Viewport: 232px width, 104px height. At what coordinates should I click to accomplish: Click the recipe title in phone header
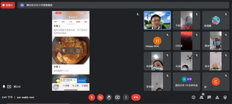(x=71, y=18)
